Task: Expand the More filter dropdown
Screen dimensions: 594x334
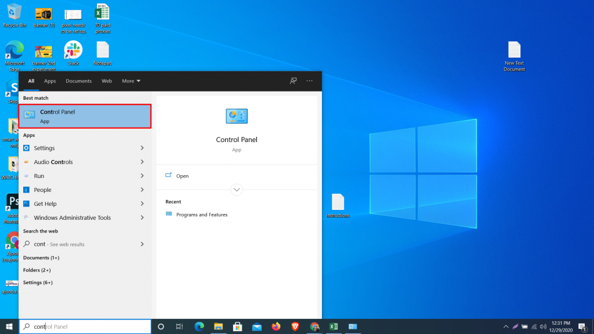Action: pyautogui.click(x=131, y=81)
